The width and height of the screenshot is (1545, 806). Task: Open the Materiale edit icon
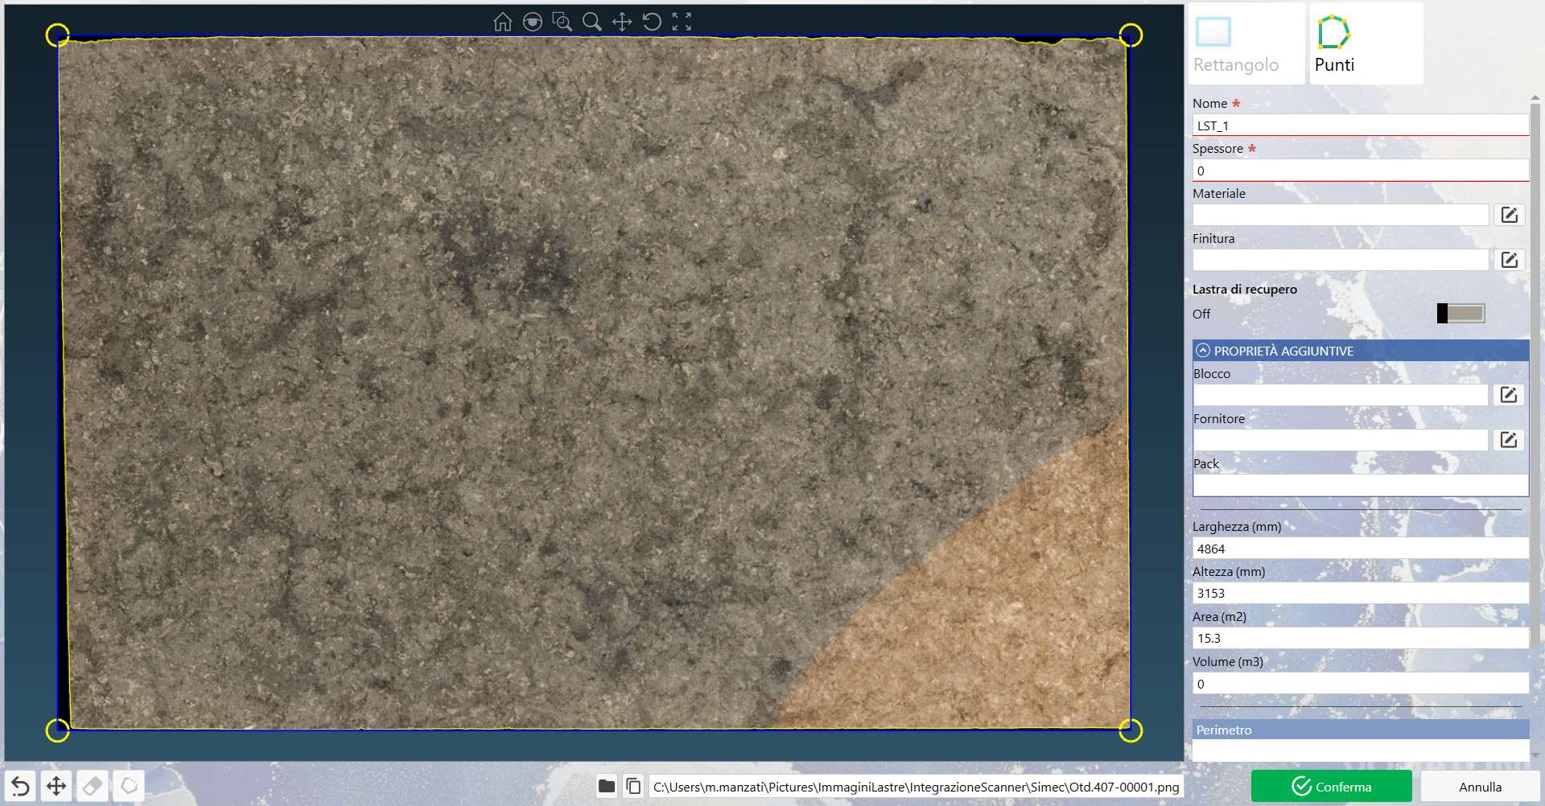[1509, 215]
